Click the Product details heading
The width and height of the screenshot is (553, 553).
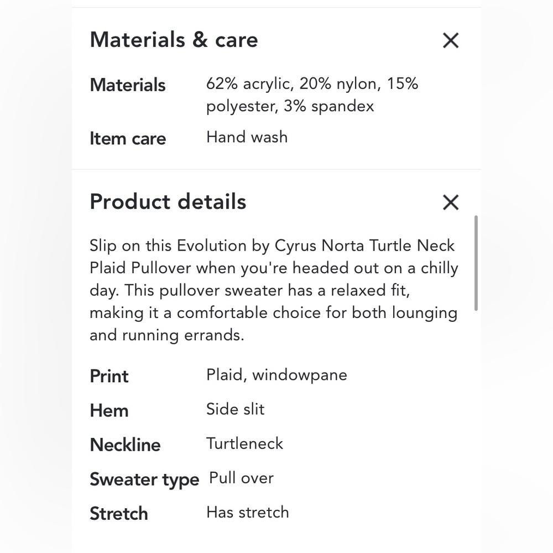tap(168, 202)
